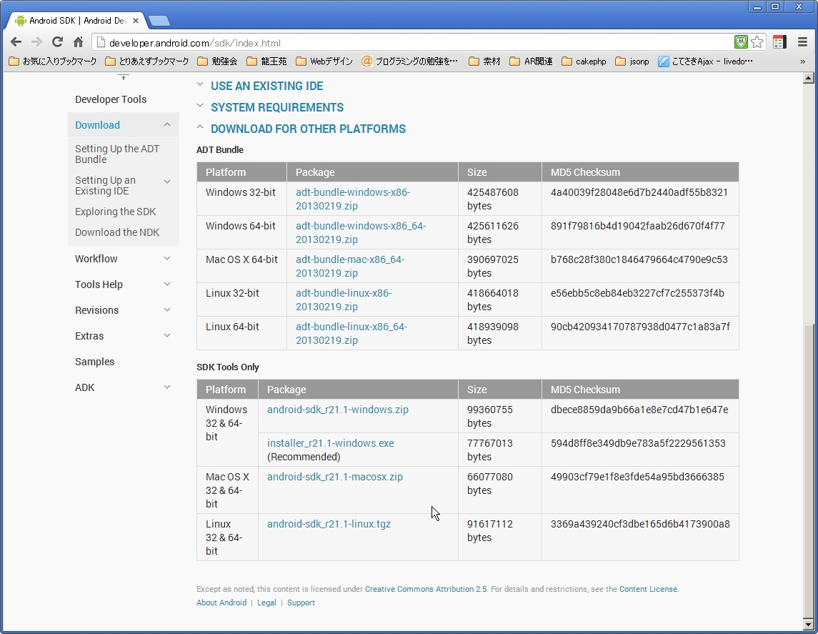Click the page scrollbar up arrow

(809, 79)
